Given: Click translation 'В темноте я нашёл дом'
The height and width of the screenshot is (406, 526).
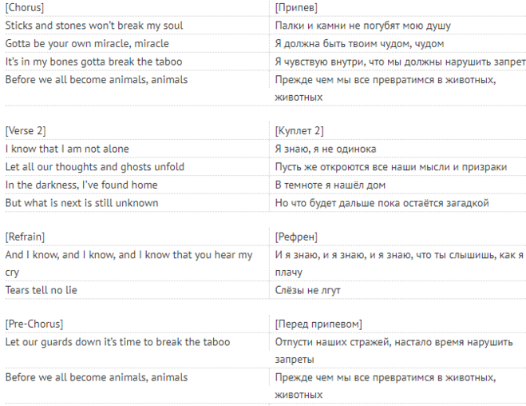Looking at the screenshot, I should click(x=330, y=185).
